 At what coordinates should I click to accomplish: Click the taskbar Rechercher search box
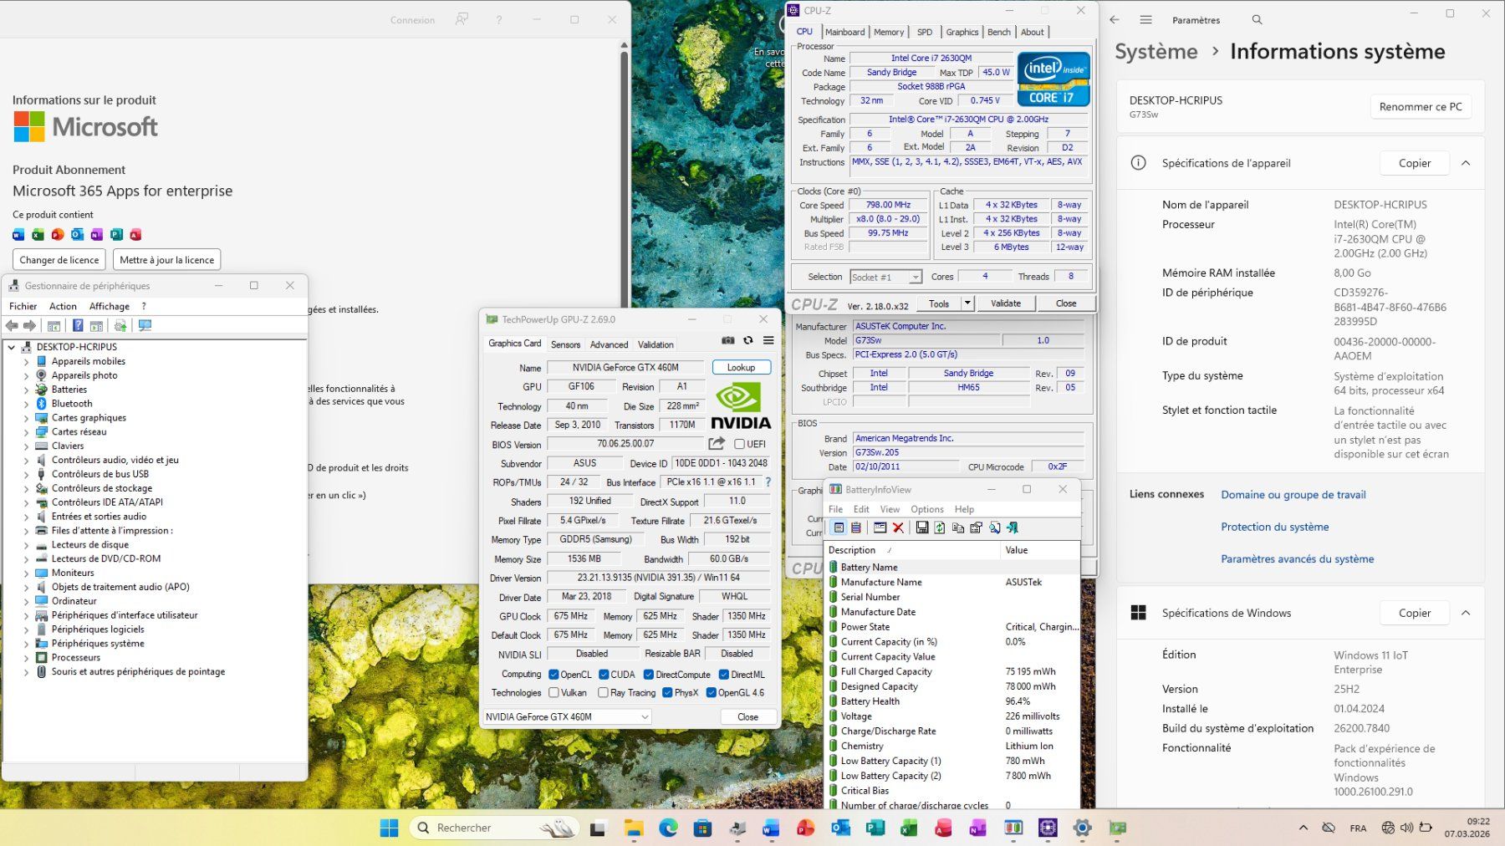click(x=495, y=828)
